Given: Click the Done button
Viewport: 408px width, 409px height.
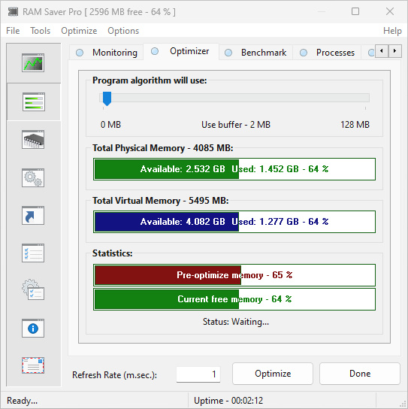Looking at the screenshot, I should [x=360, y=374].
